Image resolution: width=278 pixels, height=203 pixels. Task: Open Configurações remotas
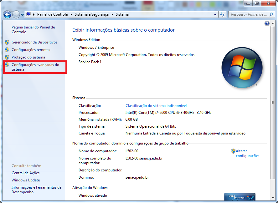pyautogui.click(x=31, y=50)
